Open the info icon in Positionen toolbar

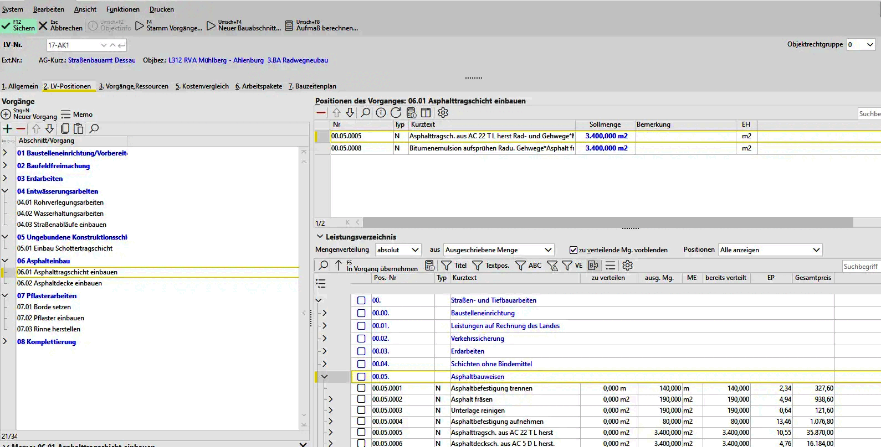[381, 113]
